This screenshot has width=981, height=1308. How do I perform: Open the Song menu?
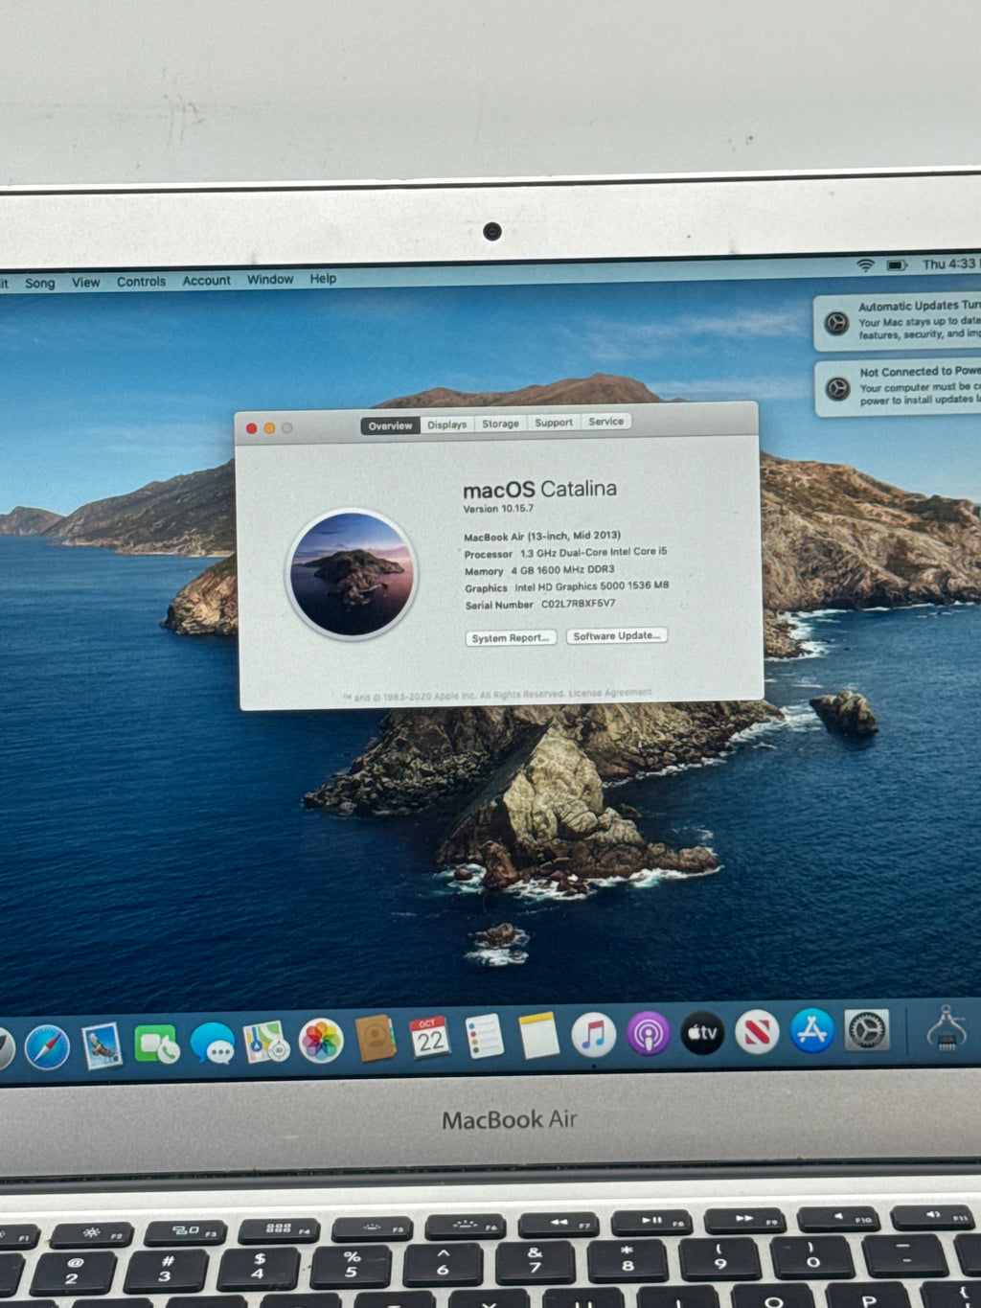tap(39, 283)
